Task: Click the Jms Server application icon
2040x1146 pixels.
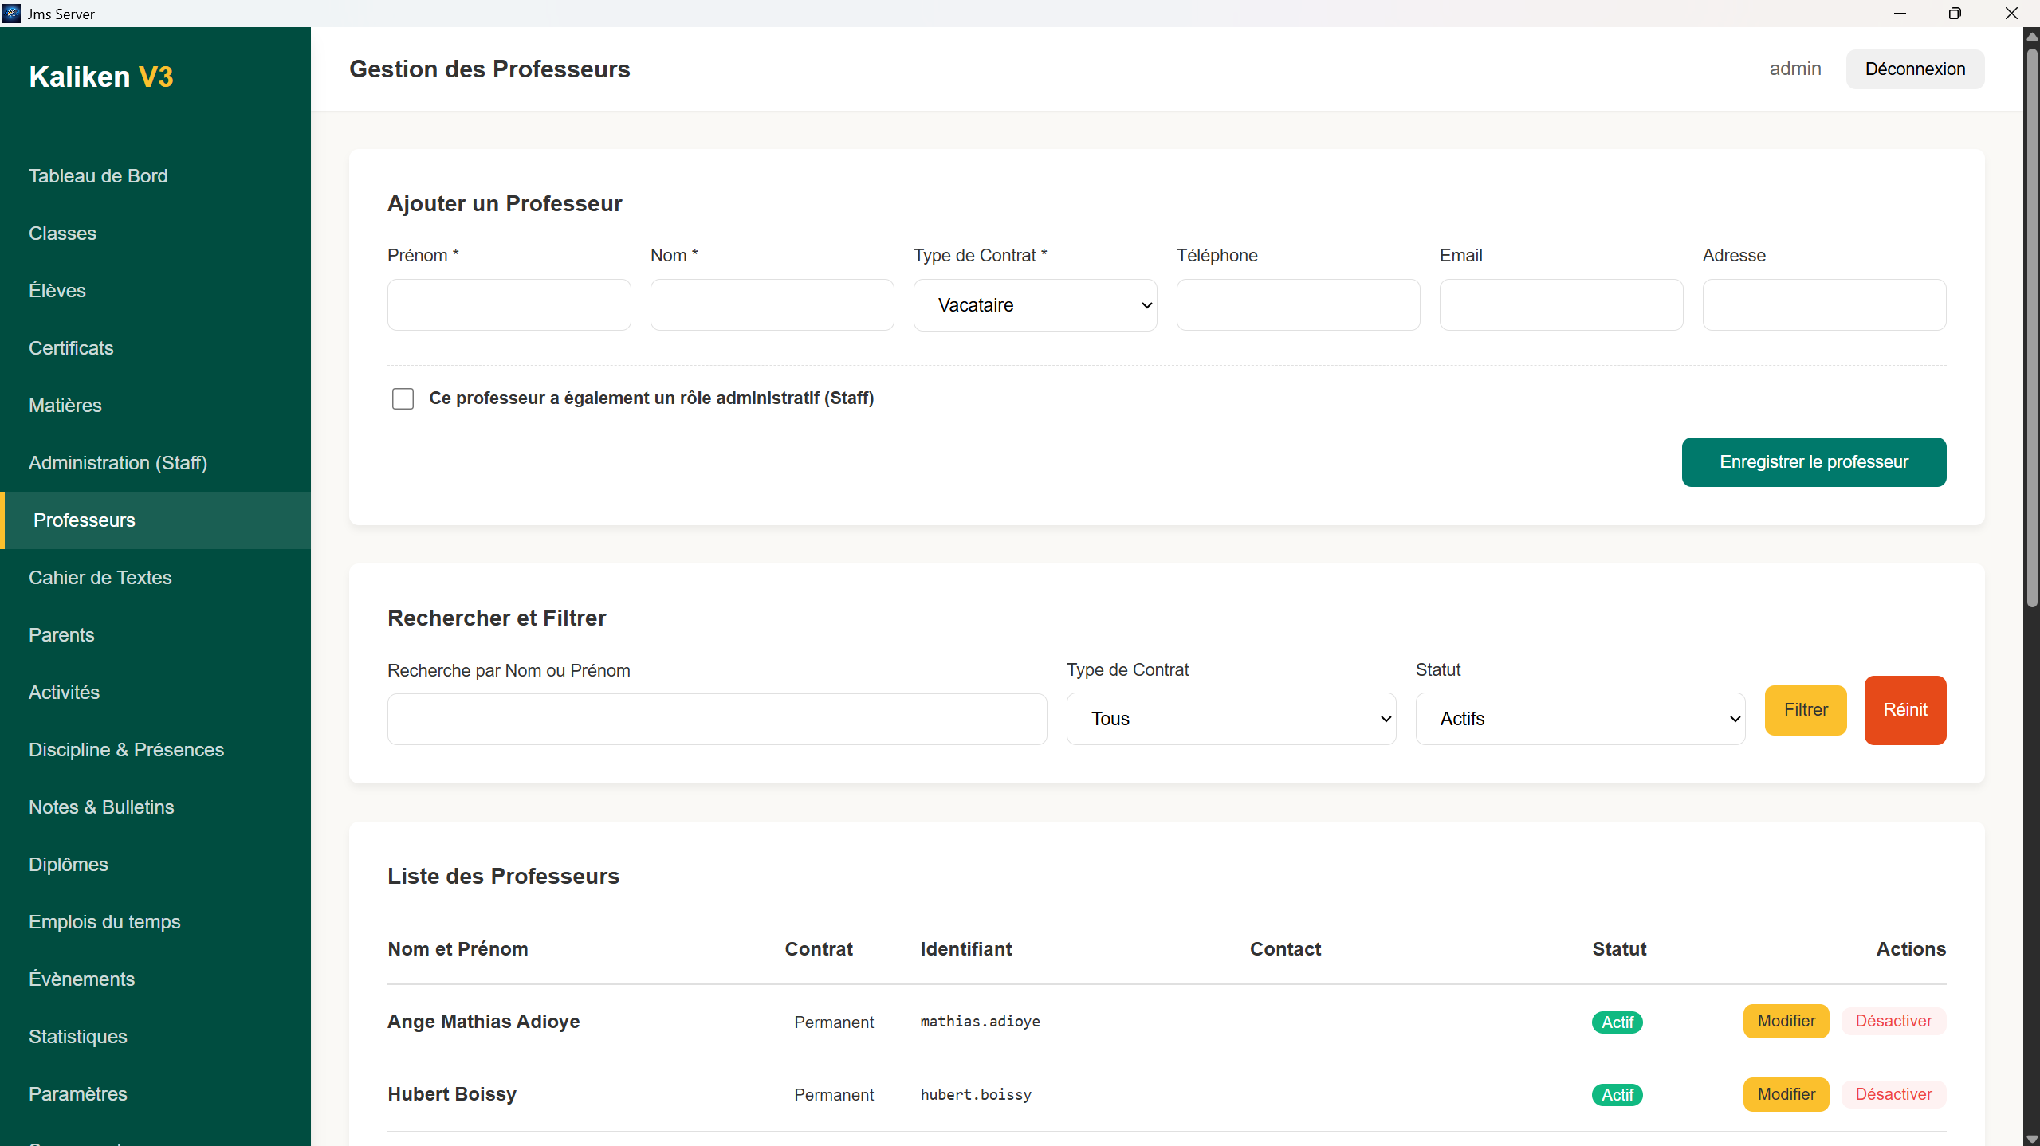Action: click(x=12, y=13)
